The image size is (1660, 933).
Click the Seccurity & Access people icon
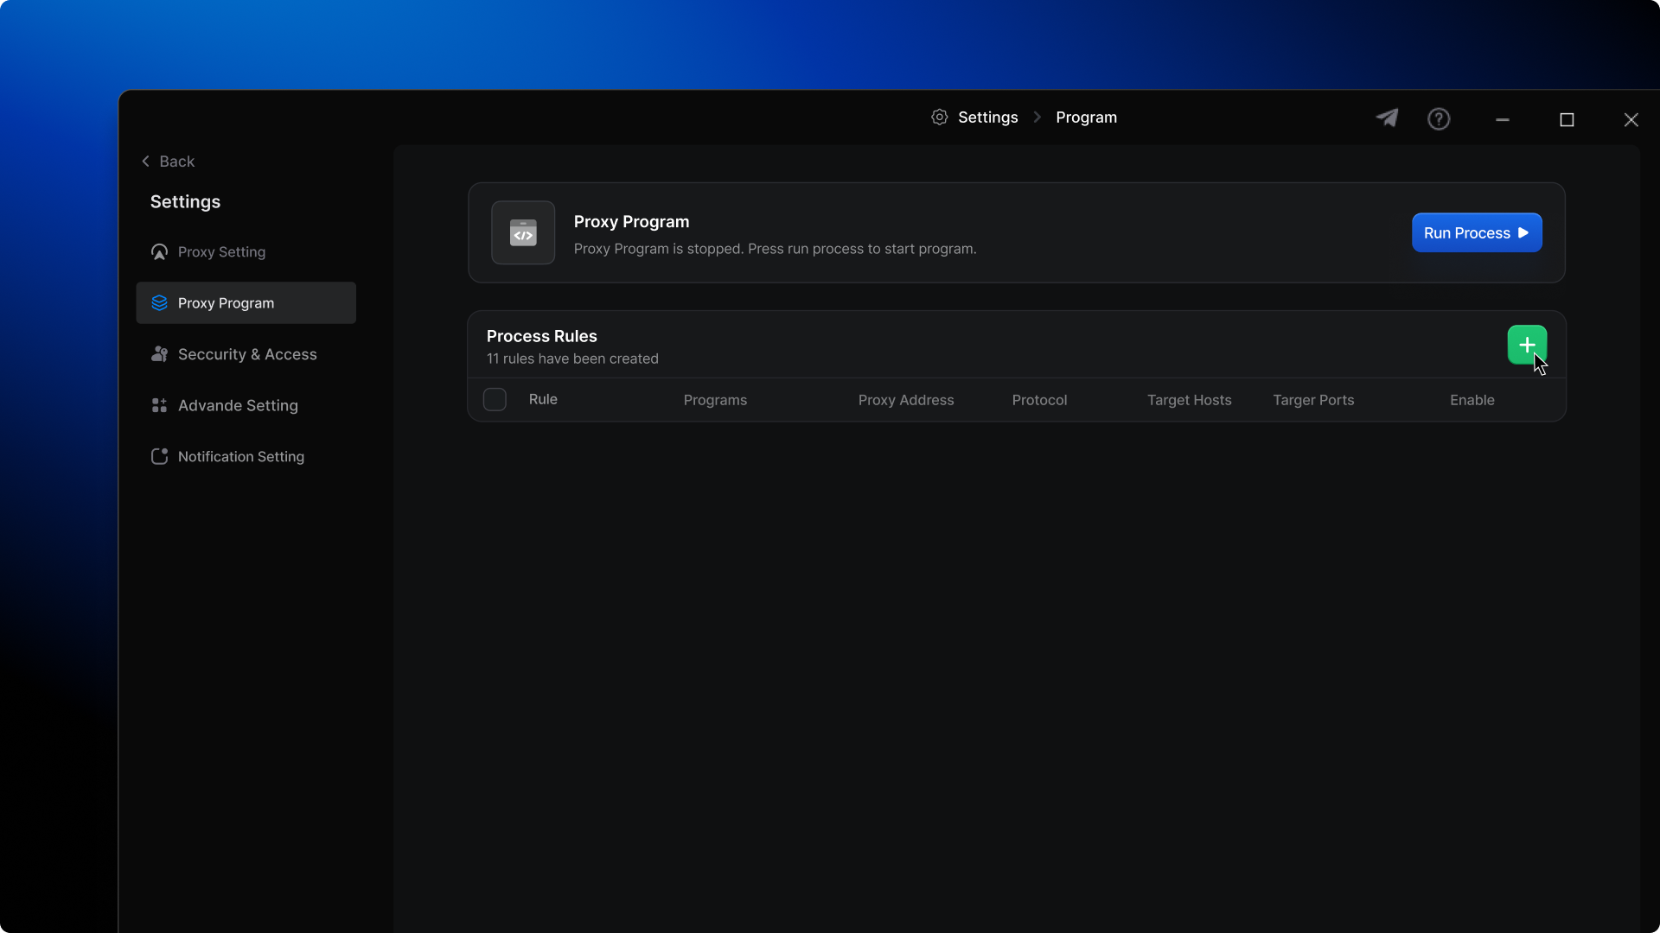tap(159, 354)
